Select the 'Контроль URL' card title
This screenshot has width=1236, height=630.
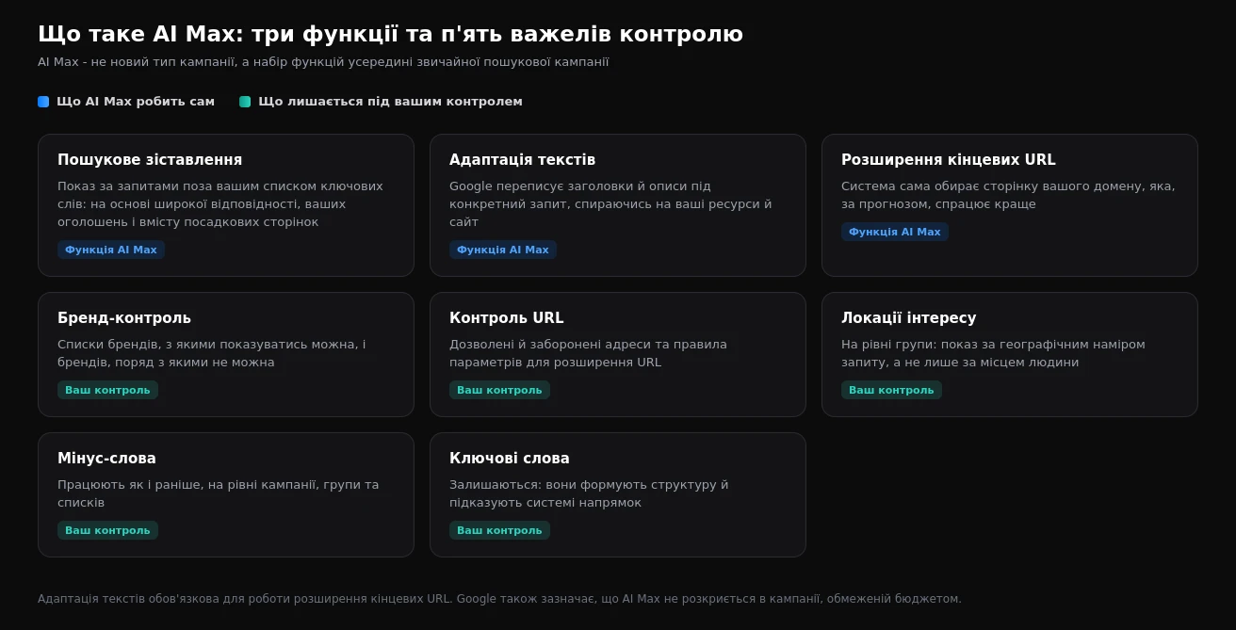tap(506, 318)
